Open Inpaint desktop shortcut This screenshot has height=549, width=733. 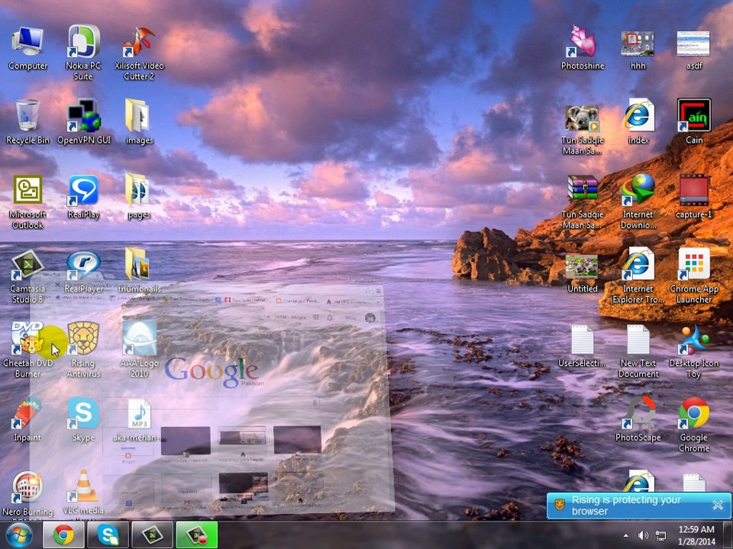[27, 419]
